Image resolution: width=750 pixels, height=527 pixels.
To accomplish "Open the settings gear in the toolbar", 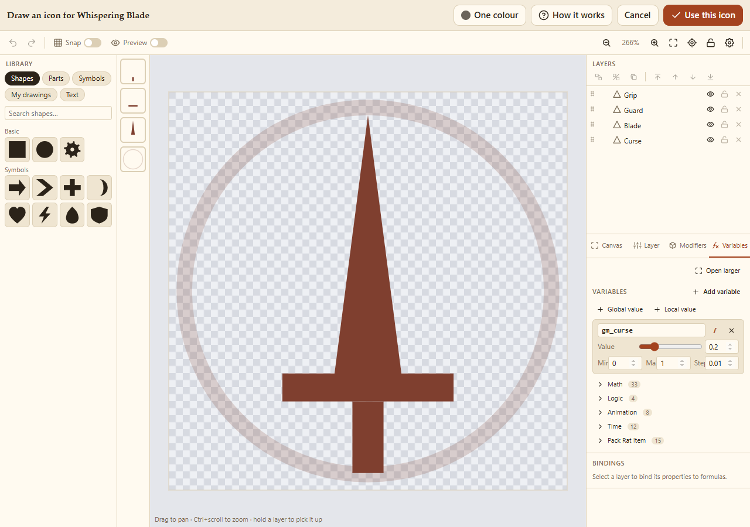I will [729, 43].
